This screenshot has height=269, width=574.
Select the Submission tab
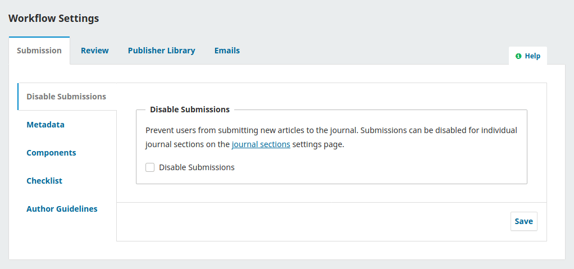(x=39, y=51)
